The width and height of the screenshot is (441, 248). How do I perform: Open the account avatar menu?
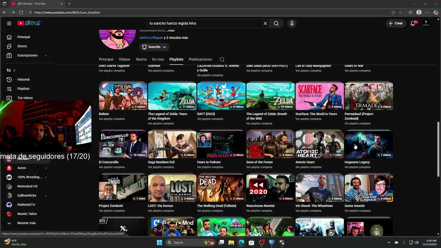426,23
